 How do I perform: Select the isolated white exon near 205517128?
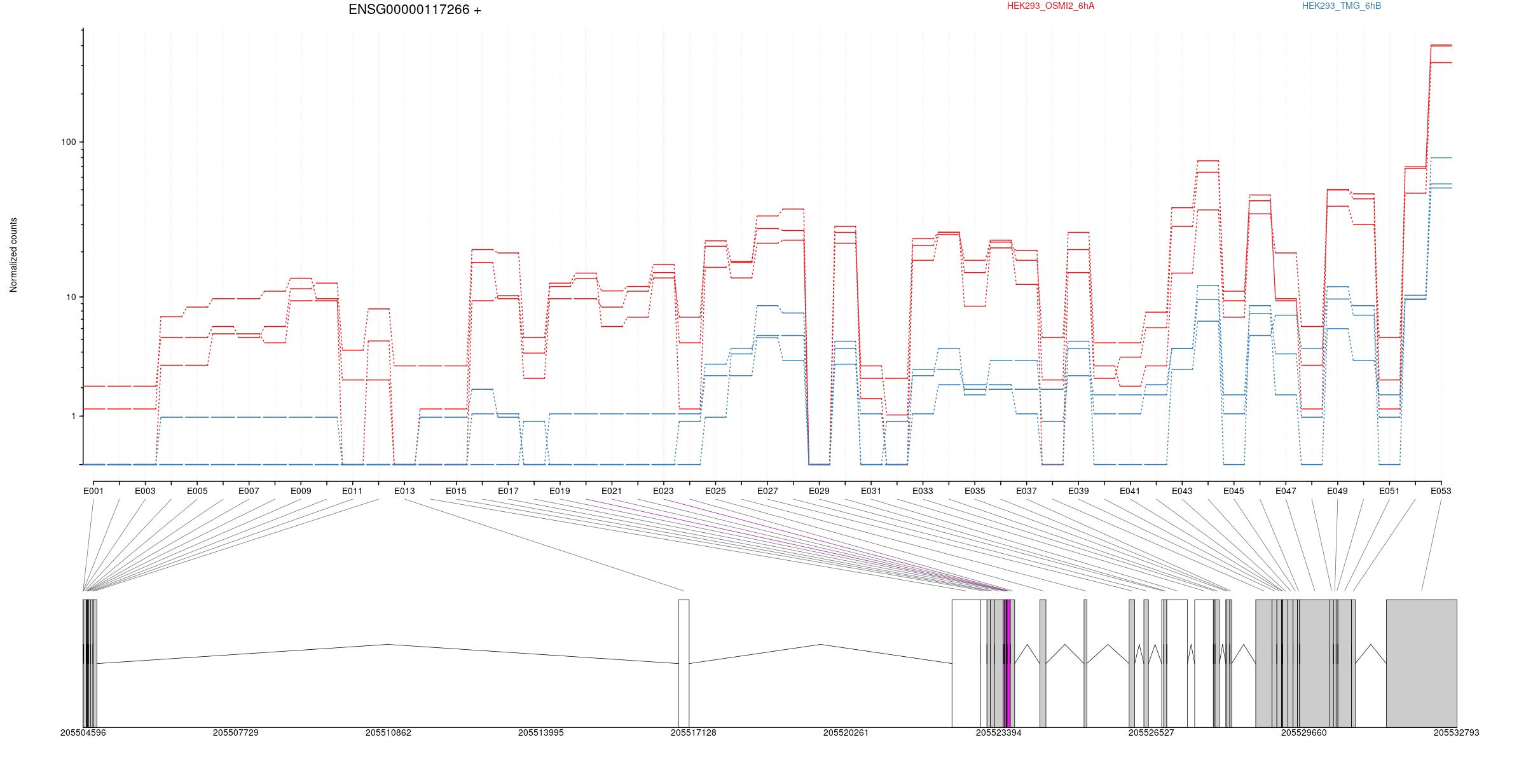[x=684, y=663]
